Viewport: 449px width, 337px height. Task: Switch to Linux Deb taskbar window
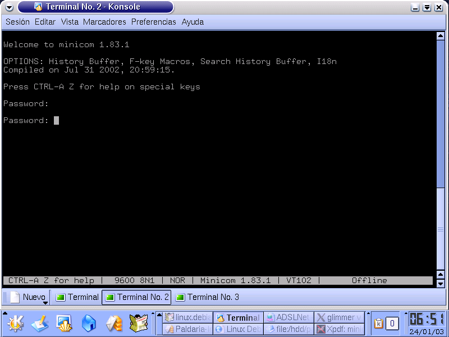[x=238, y=329]
